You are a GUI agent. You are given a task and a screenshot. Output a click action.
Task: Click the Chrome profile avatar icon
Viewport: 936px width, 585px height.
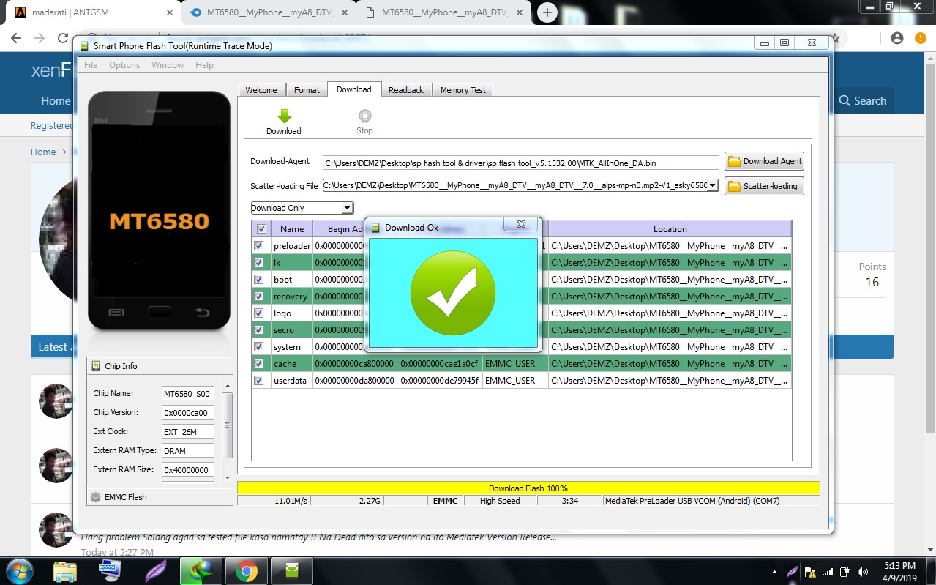[897, 38]
